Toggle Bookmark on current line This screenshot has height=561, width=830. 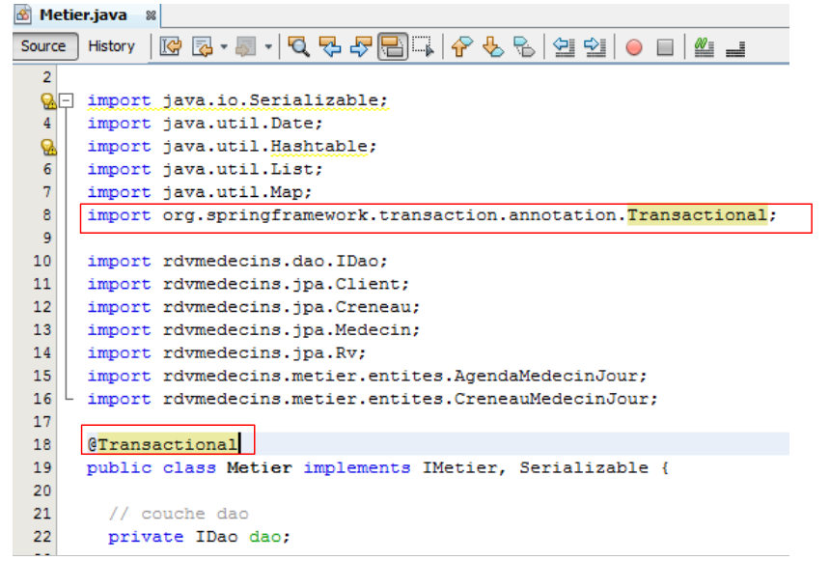coord(523,46)
